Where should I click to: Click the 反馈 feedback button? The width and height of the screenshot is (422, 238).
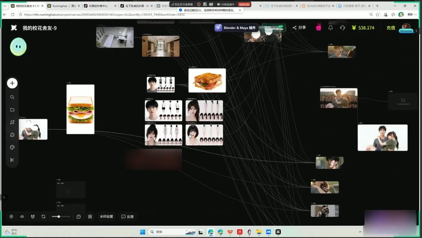[x=128, y=216]
